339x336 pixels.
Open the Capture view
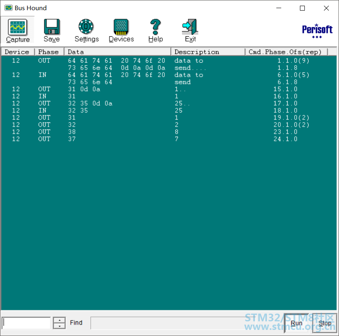pos(17,31)
